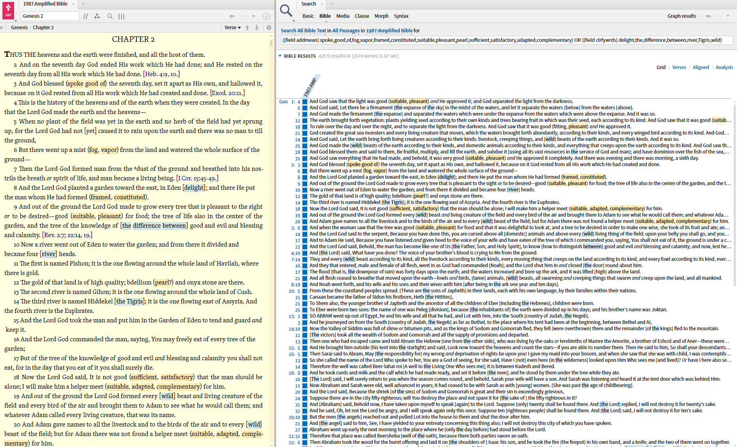The width and height of the screenshot is (737, 447).
Task: Go forward with Bible panel right arrow
Action: [242, 16]
